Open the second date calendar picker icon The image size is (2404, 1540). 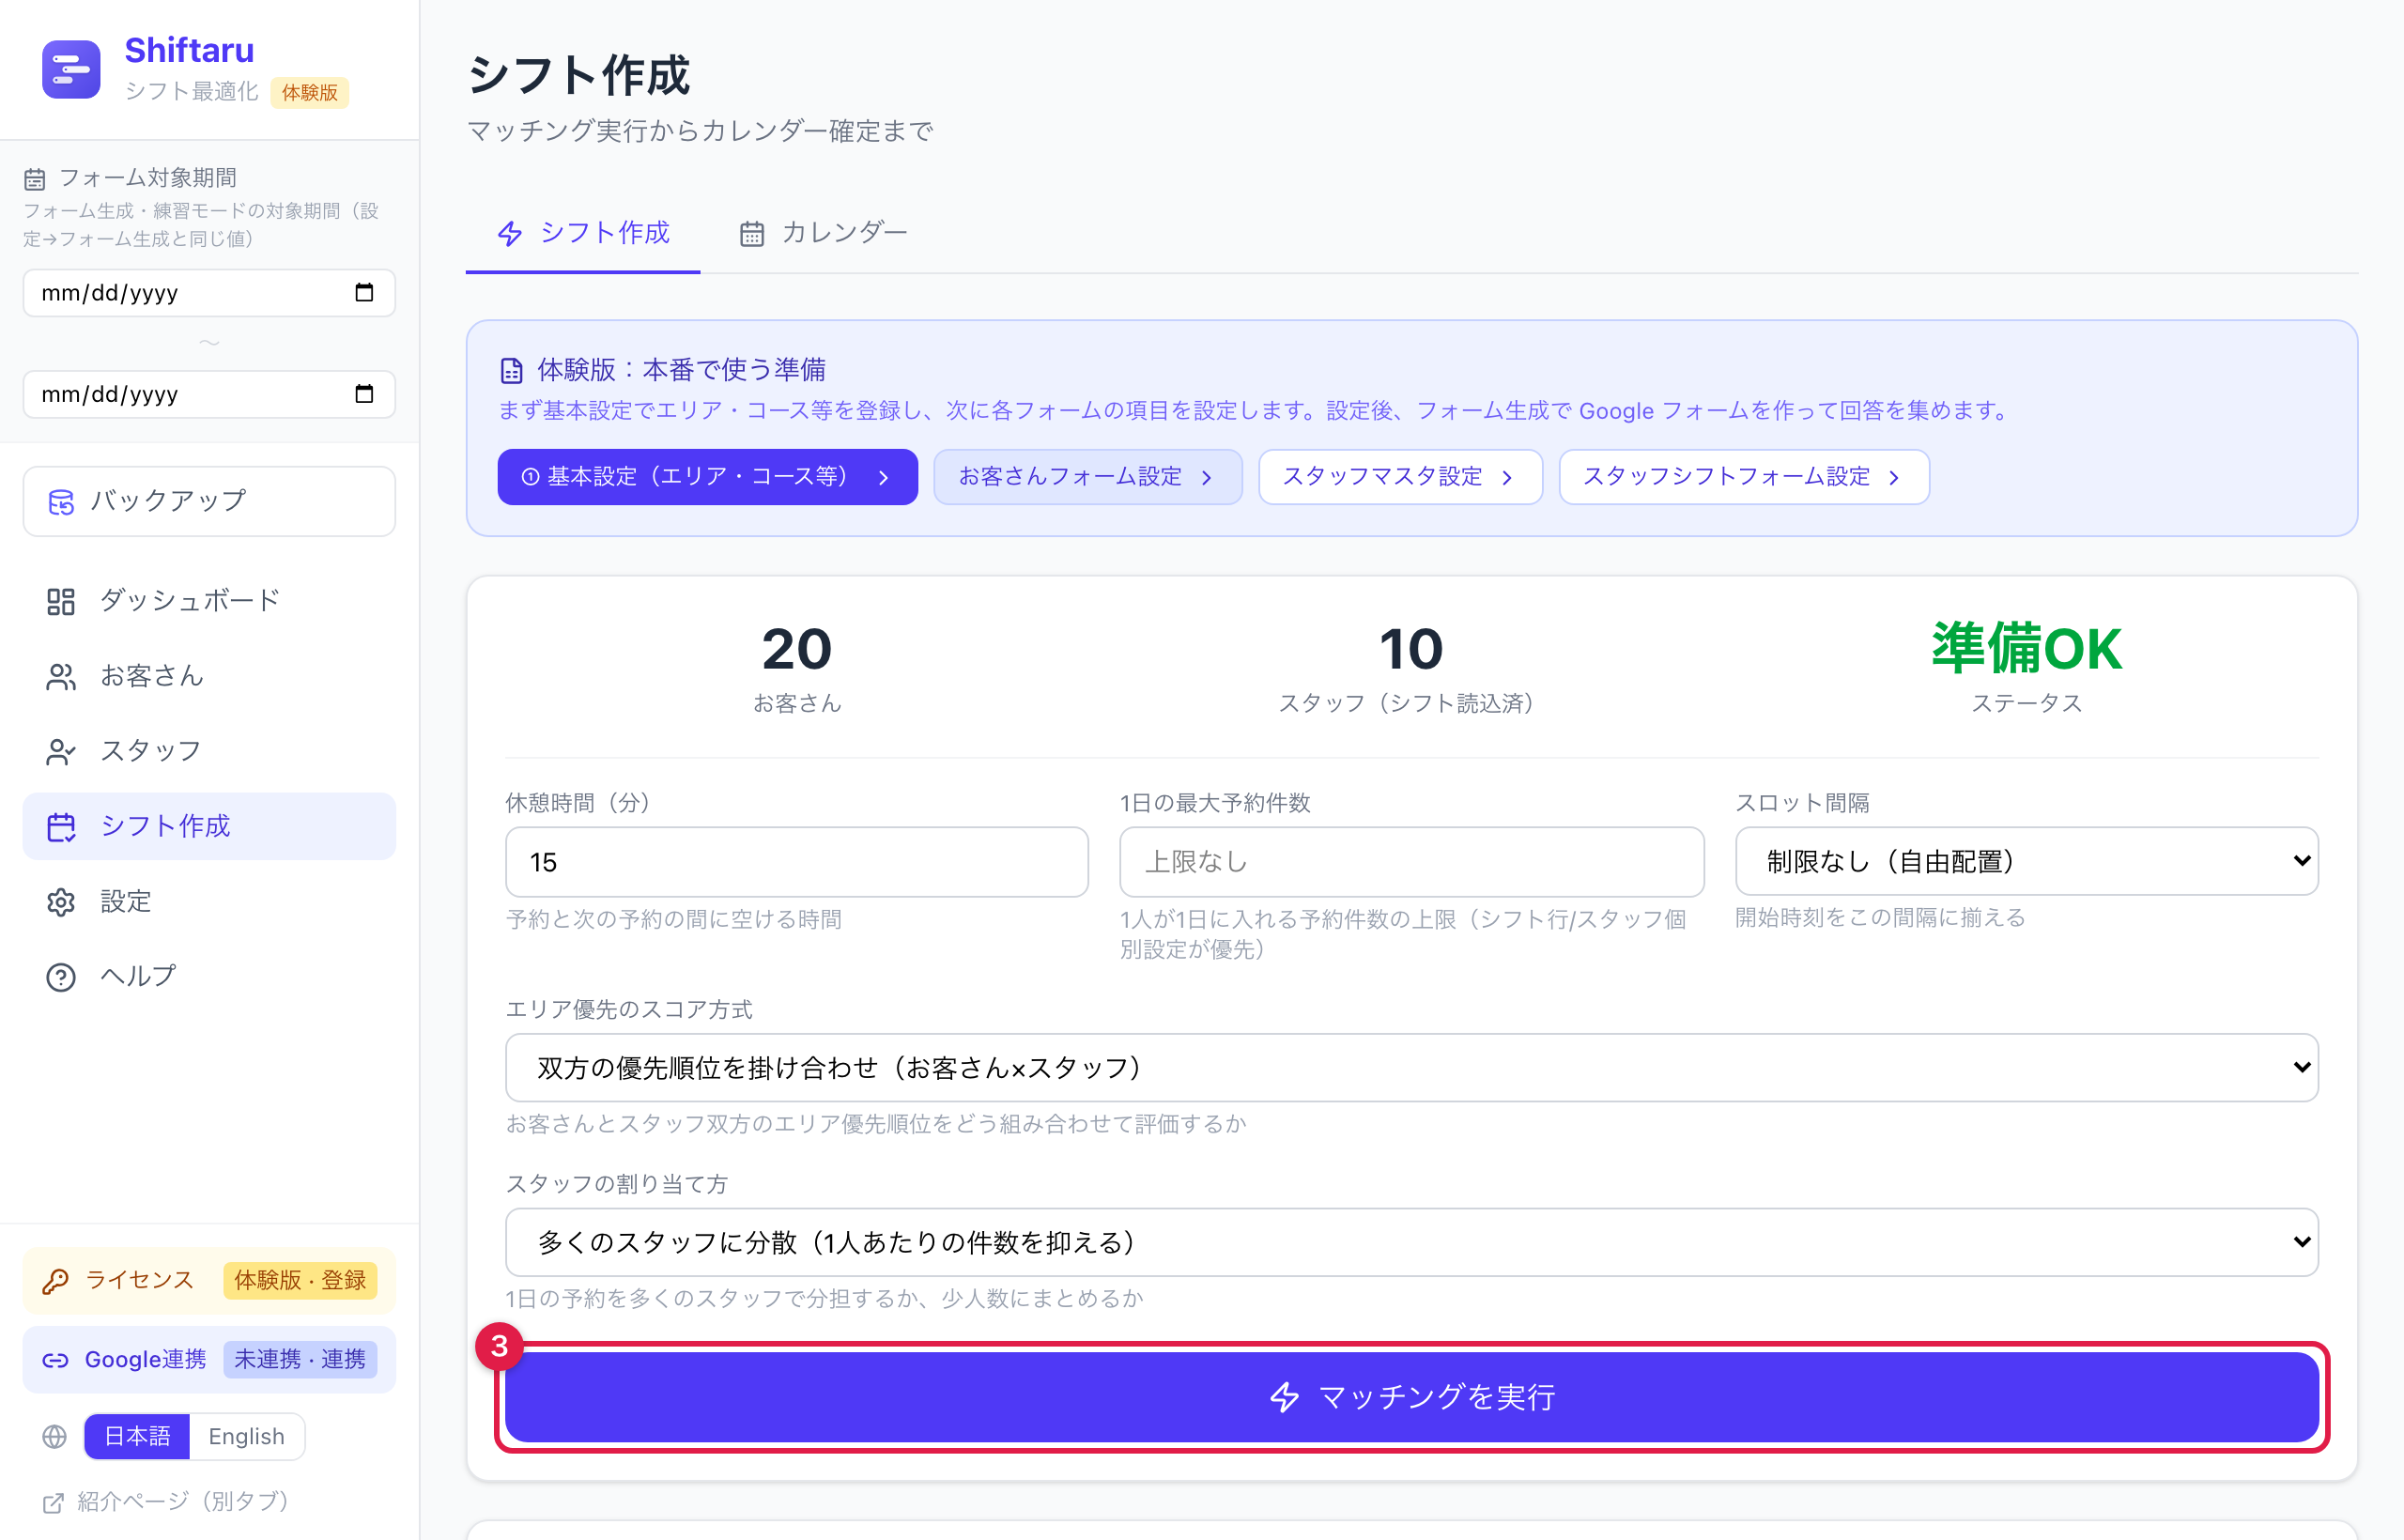point(364,394)
